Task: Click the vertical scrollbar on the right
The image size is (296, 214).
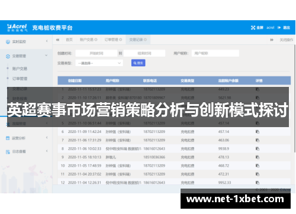Action: pyautogui.click(x=295, y=99)
